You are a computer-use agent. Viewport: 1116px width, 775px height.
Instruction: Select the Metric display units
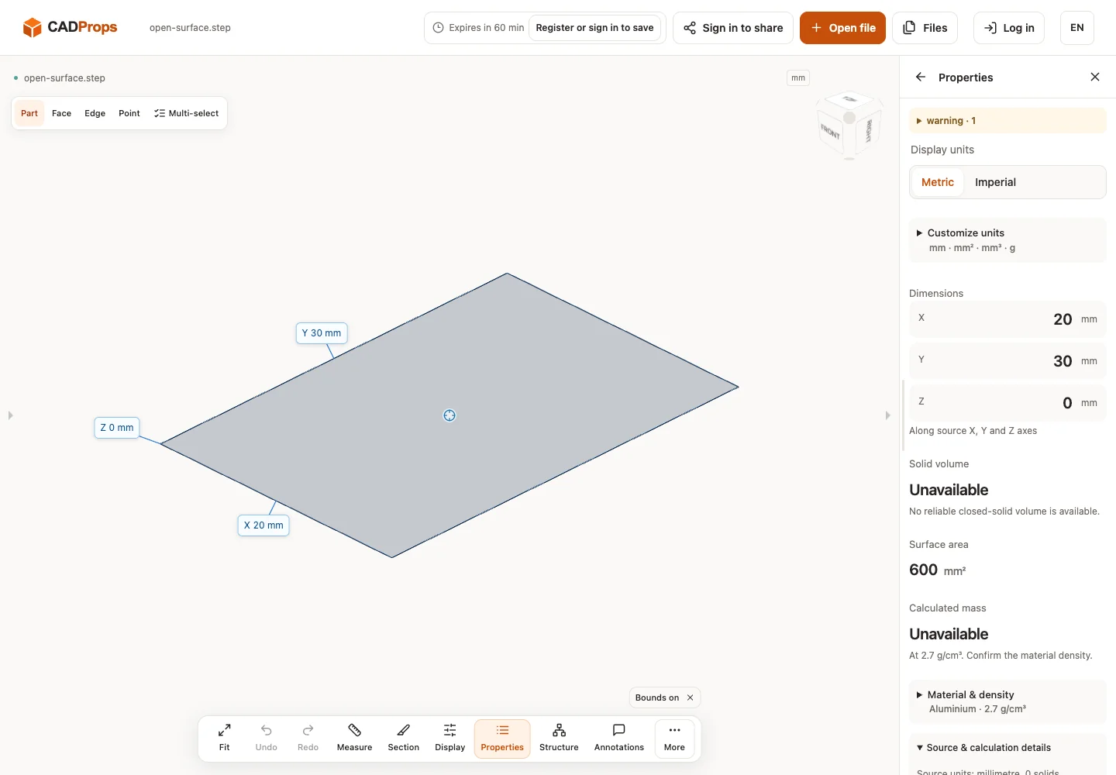[938, 182]
